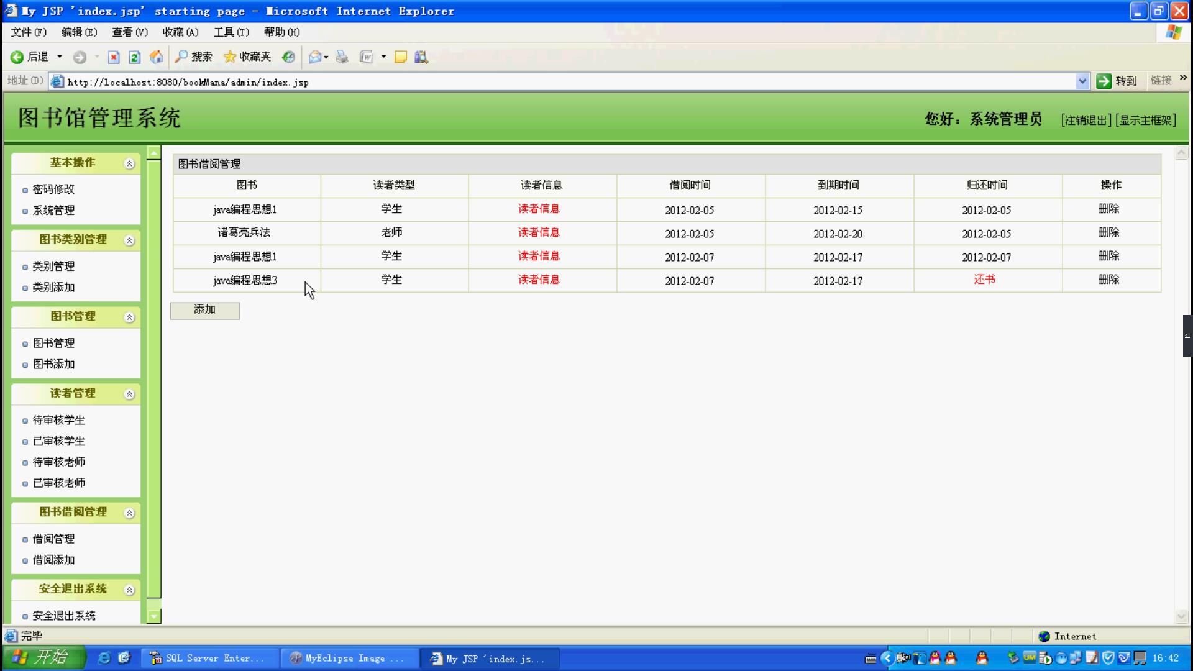1193x671 pixels.
Task: Click the Windows 开始 Start button
Action: (43, 657)
